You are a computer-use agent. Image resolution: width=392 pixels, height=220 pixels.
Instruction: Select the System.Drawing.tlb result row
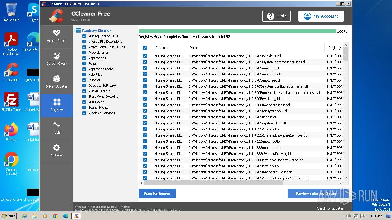pyautogui.click(x=241, y=154)
